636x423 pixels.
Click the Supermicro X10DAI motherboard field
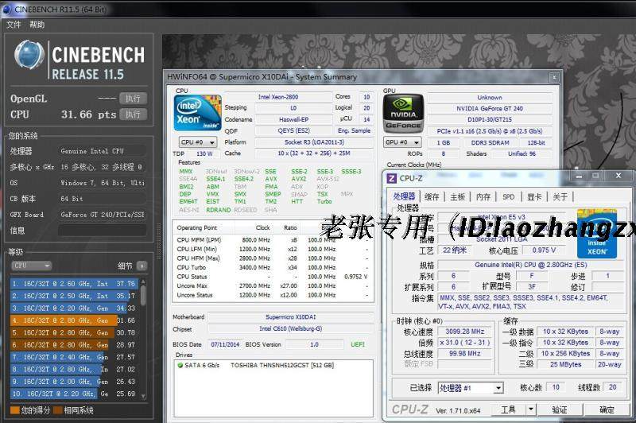tap(290, 317)
